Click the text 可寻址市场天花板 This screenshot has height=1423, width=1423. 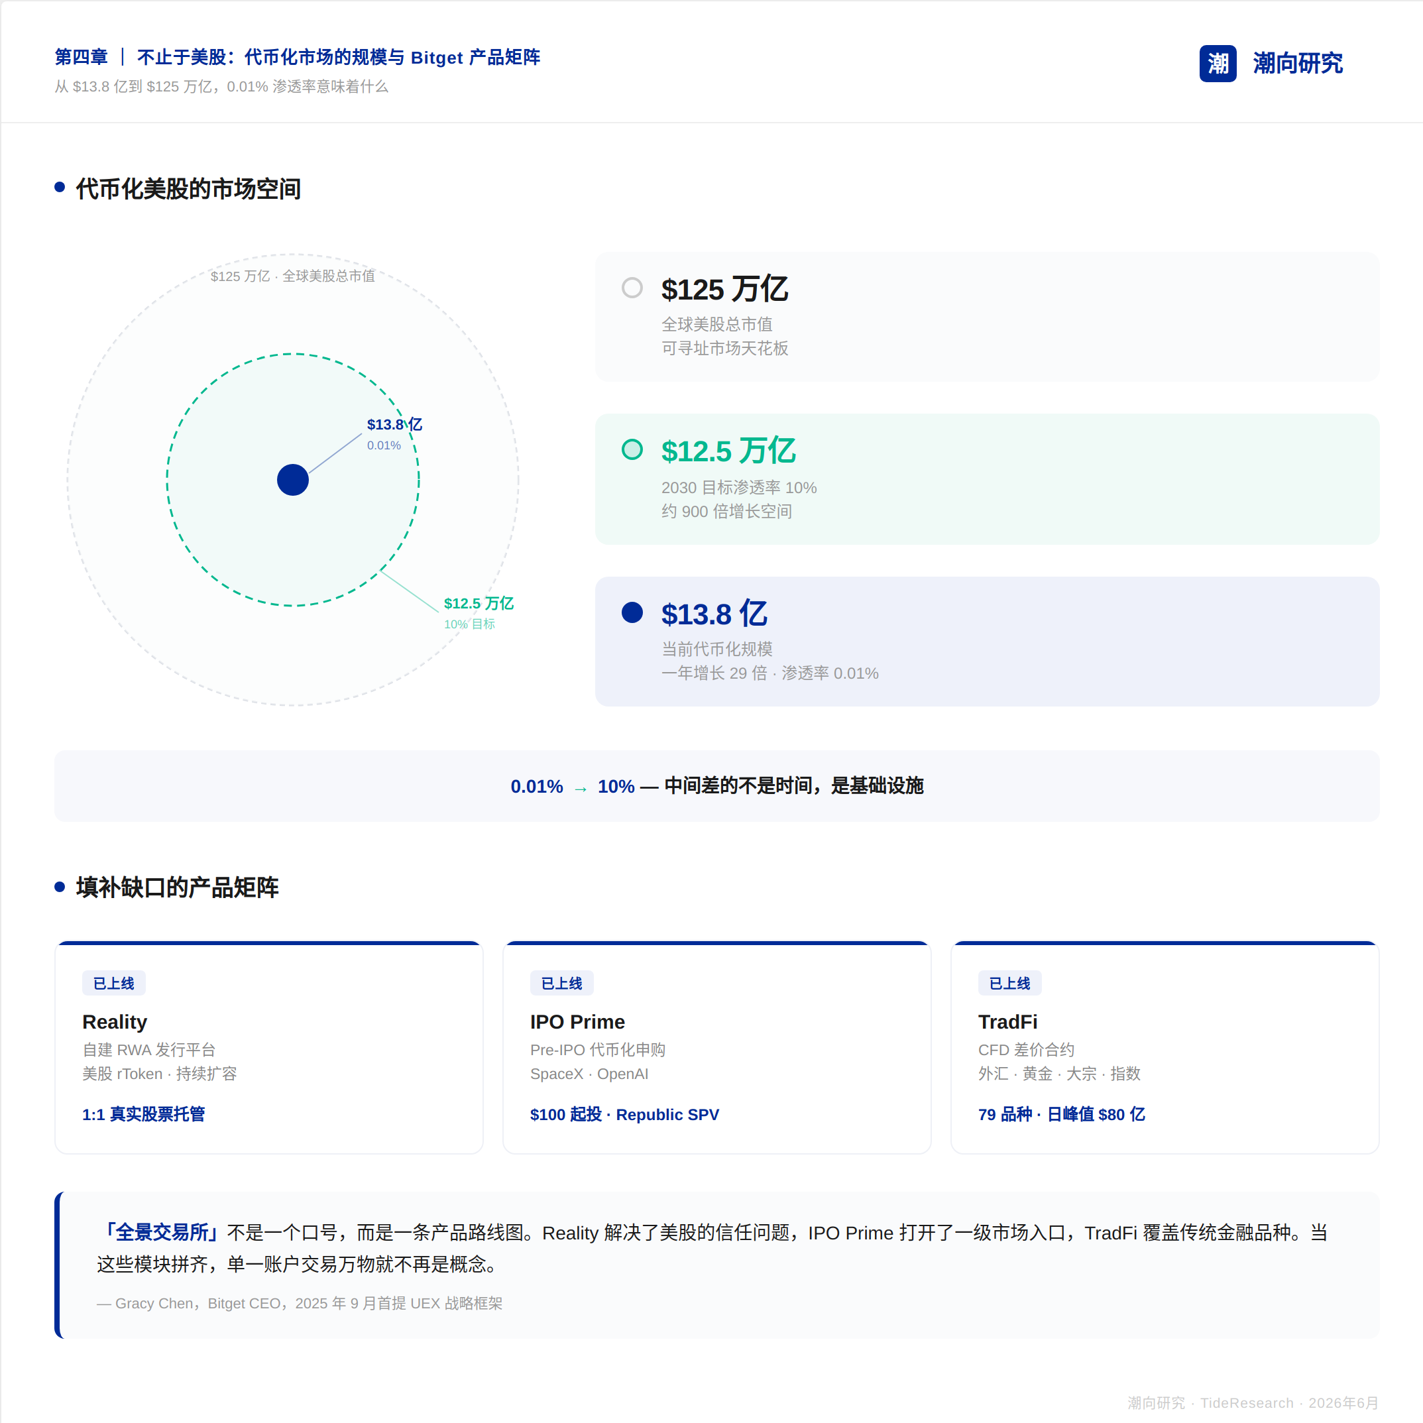725,348
